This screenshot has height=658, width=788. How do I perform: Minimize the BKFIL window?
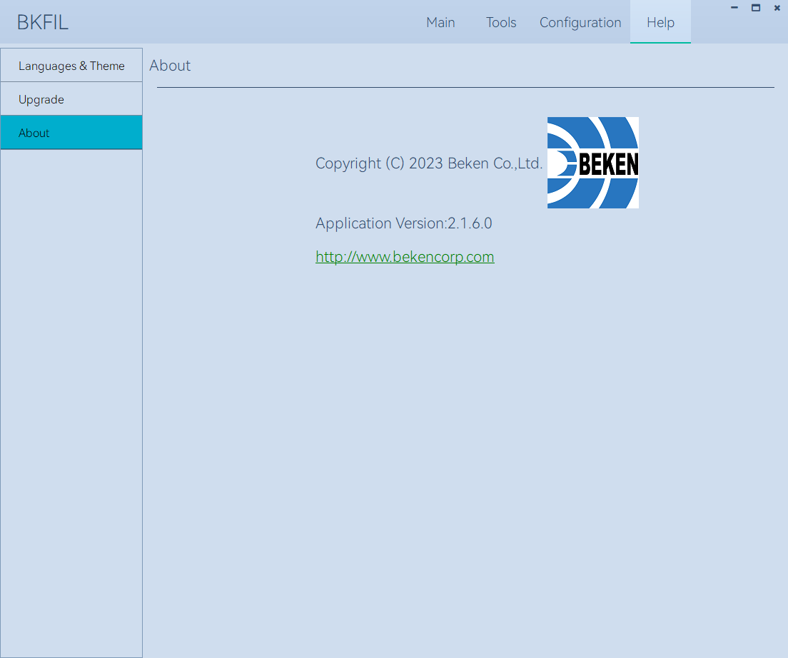(x=734, y=8)
